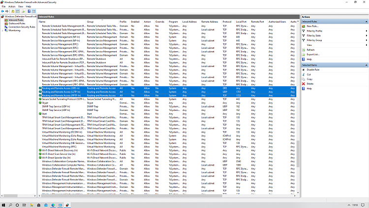Click the blue Help toolbar icon
Image resolution: width=369 pixels, height=208 pixels.
pos(29,11)
